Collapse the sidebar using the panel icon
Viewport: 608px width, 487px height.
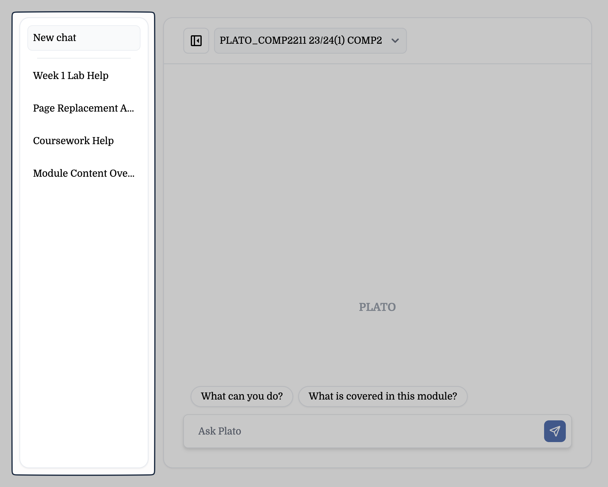196,41
